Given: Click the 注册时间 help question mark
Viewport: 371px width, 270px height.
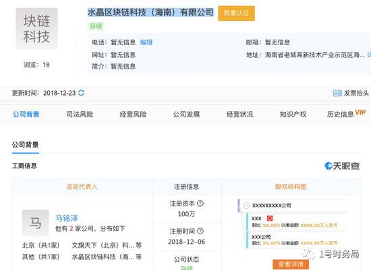Looking at the screenshot, I should tap(200, 231).
